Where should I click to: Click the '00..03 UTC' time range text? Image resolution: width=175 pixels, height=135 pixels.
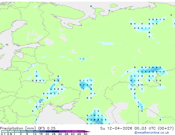click(x=145, y=128)
